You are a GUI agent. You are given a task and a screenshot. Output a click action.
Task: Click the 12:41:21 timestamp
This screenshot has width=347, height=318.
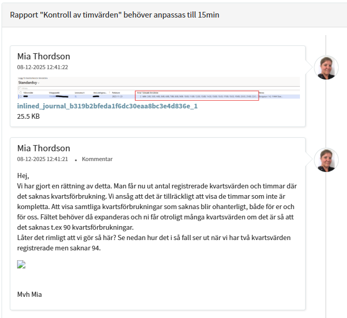42,159
